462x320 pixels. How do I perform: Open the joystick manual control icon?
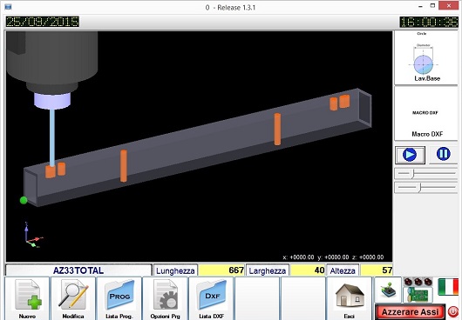tap(388, 290)
